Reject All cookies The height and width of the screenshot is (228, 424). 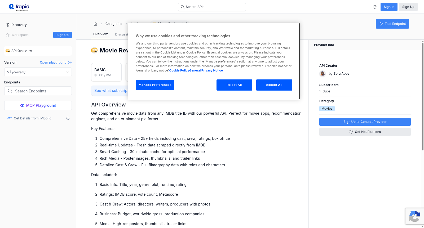coord(234,85)
